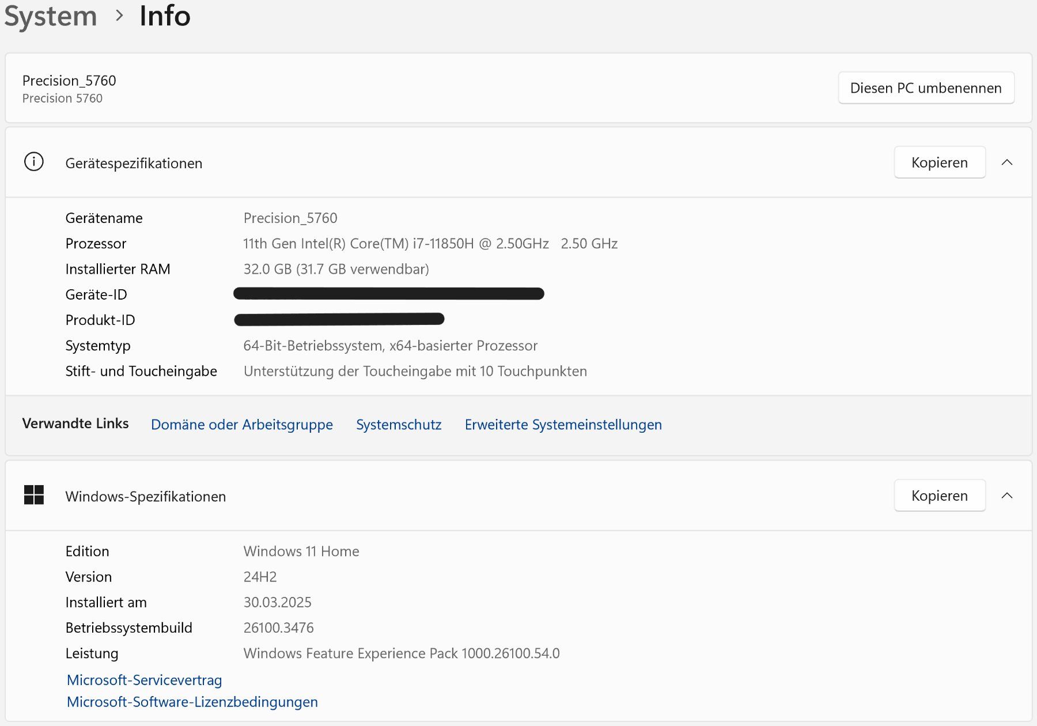Screen dimensions: 1037x726
Task: Click the Verwandte Links label
Action: (75, 423)
